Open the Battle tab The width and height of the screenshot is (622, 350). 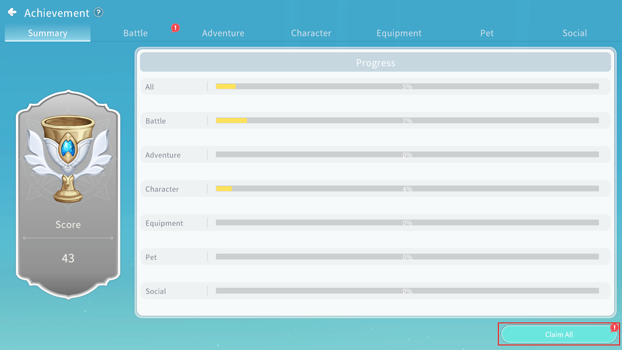135,33
